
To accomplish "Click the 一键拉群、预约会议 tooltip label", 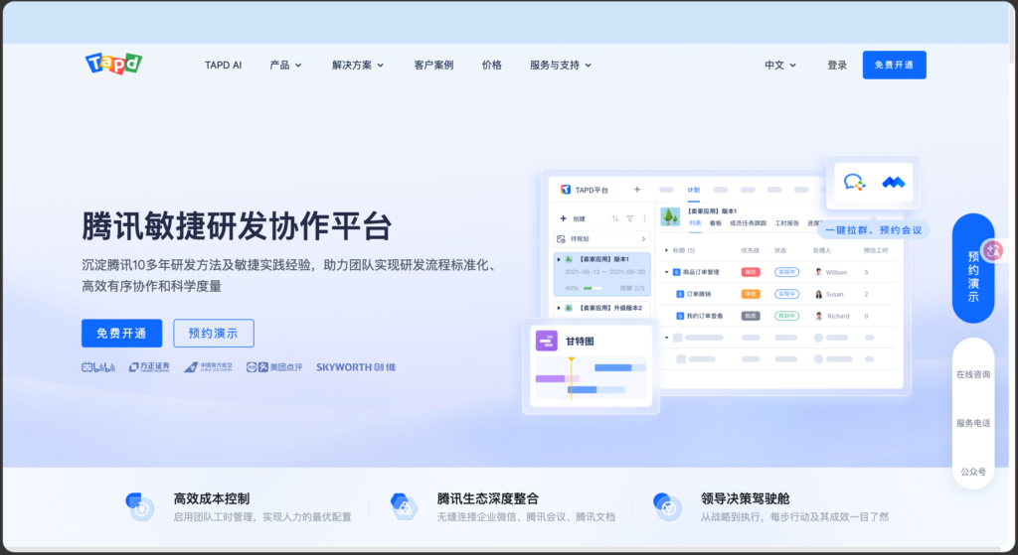I will 873,230.
